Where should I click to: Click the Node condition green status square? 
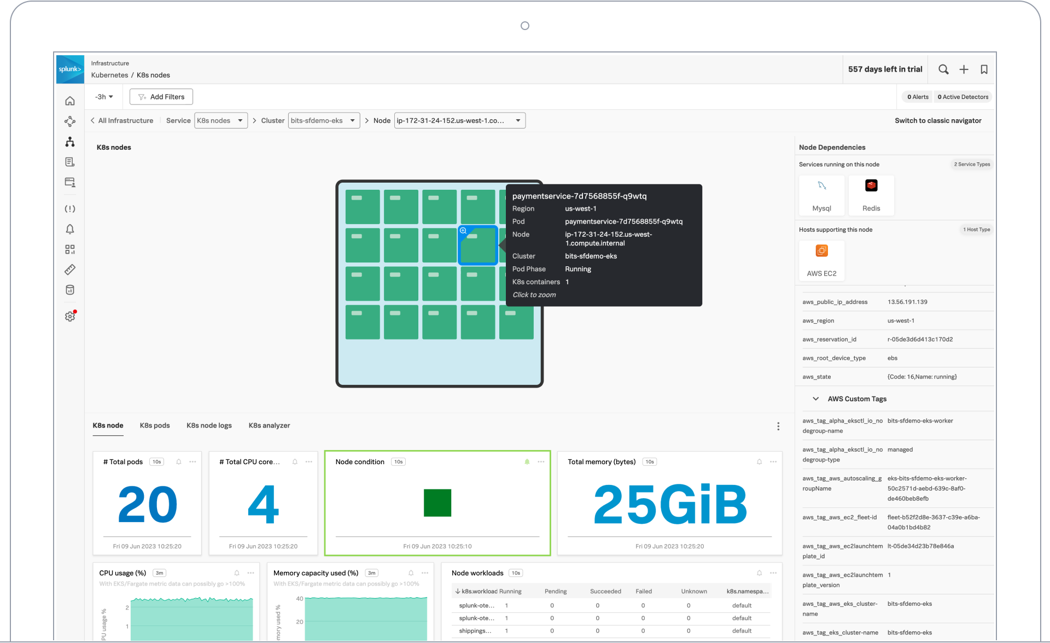tap(438, 502)
